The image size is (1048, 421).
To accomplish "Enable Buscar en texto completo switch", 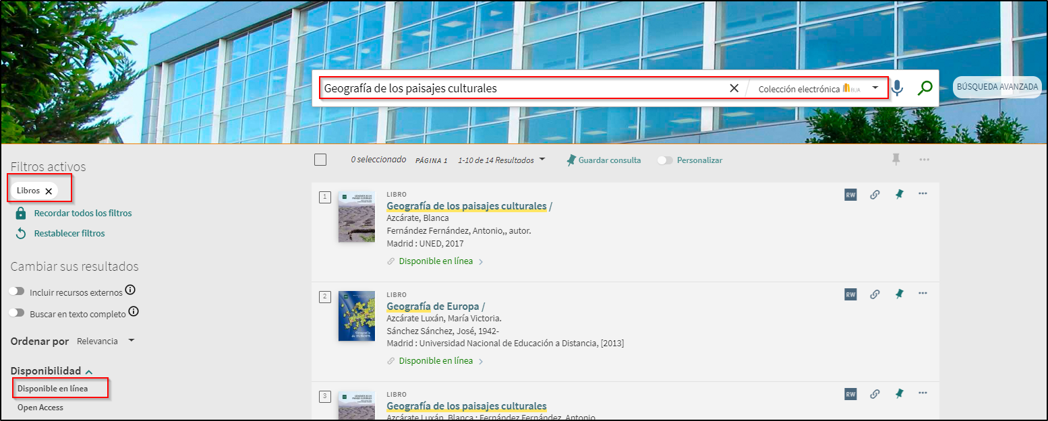I will 18,313.
